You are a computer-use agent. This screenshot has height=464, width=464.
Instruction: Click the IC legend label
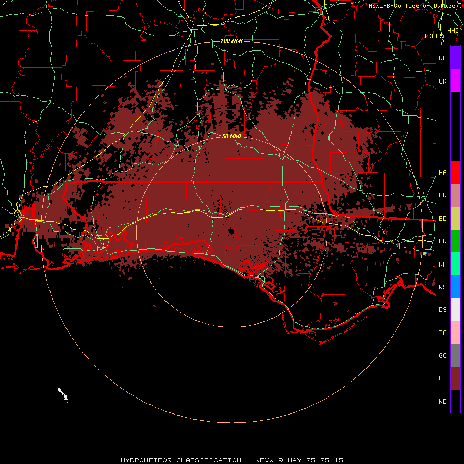click(x=443, y=333)
